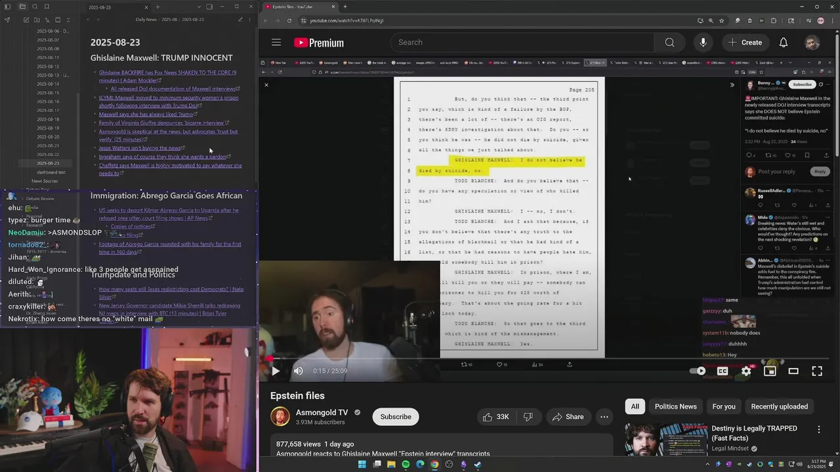Open Obsidian bookmarks icon
The width and height of the screenshot is (840, 472).
(47, 7)
